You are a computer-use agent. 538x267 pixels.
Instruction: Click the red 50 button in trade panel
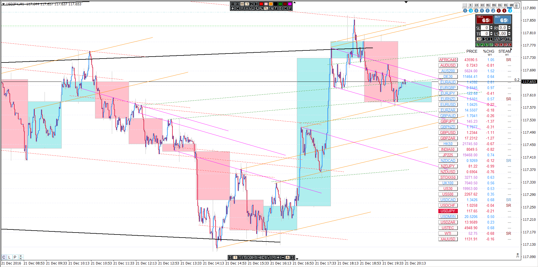tap(505, 45)
